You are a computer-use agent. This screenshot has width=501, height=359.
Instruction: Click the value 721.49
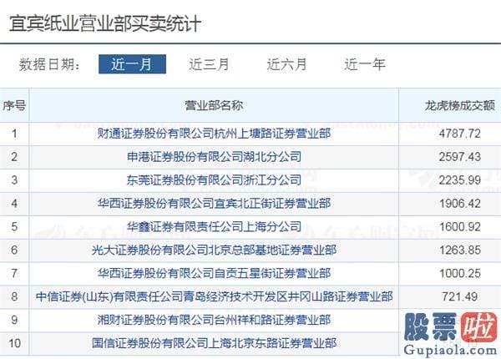coord(460,296)
